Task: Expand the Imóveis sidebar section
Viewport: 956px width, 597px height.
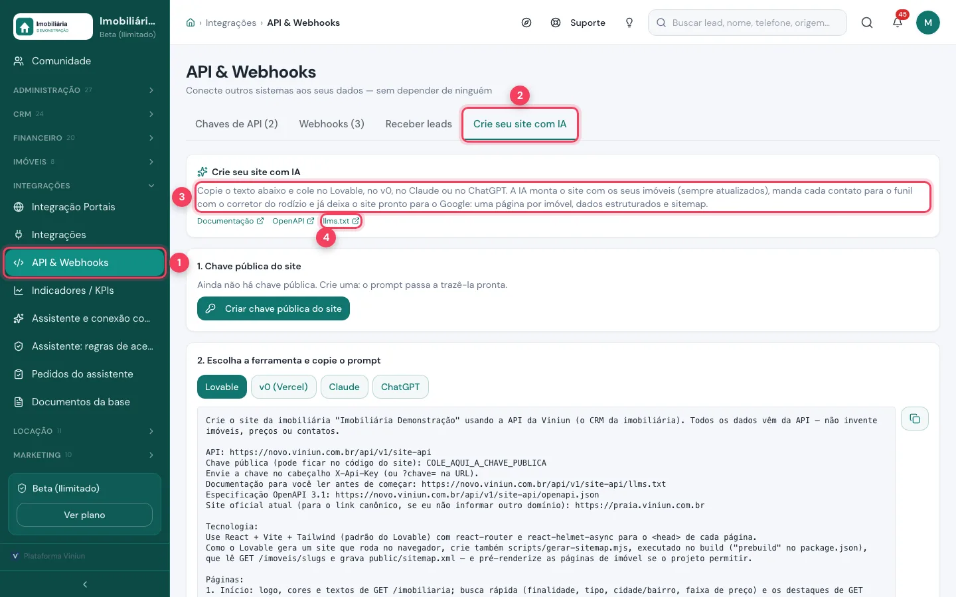Action: 85,162
